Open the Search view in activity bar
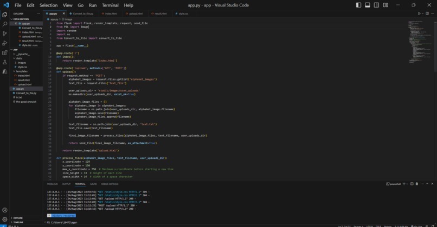 point(5,24)
